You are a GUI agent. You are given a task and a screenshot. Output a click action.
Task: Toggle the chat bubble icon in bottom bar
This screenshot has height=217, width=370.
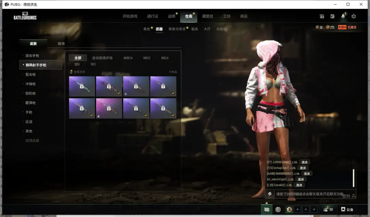point(267,209)
